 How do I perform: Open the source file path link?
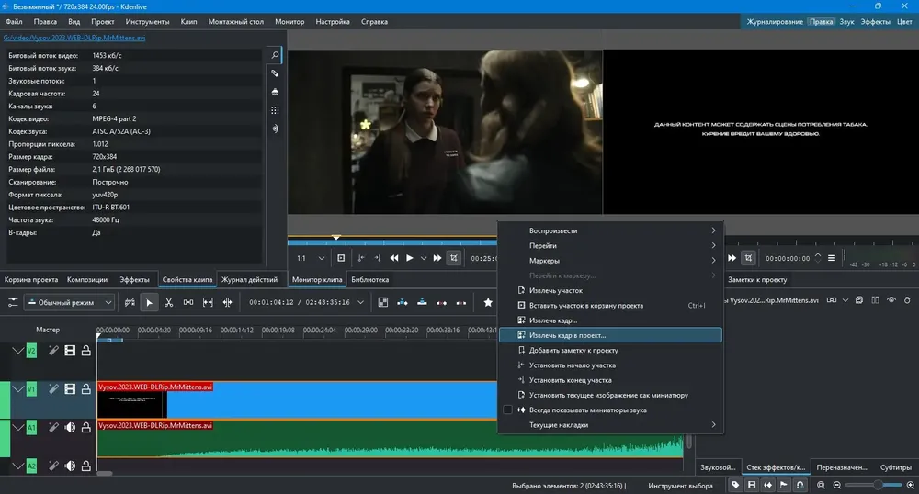(x=74, y=39)
